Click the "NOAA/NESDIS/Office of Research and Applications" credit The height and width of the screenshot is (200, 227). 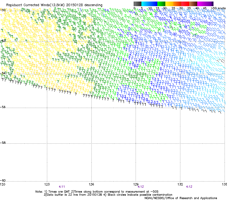(181, 198)
